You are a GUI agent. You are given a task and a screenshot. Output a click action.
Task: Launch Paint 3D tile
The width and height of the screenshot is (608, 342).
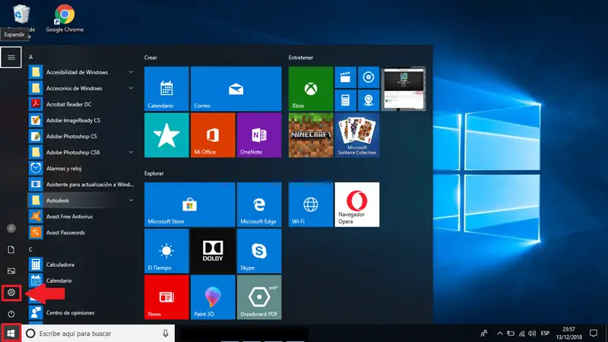(213, 297)
